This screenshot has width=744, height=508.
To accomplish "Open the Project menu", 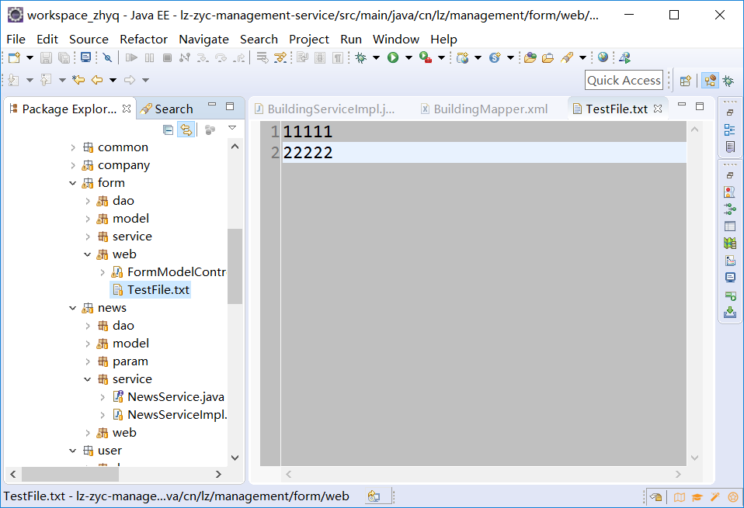I will 309,40.
